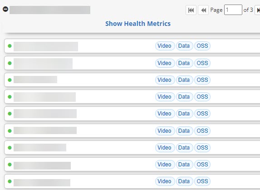Click the OSS badge in the seventh row
The image size is (260, 190).
pyautogui.click(x=202, y=148)
